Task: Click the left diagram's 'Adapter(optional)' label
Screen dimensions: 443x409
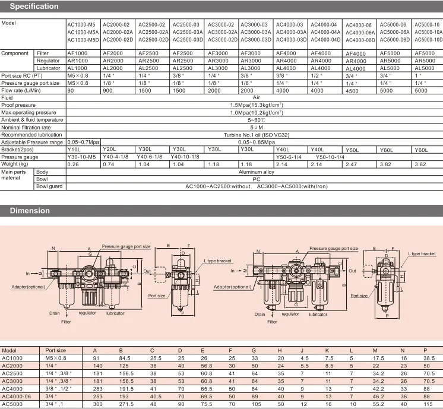Action: tap(29, 287)
